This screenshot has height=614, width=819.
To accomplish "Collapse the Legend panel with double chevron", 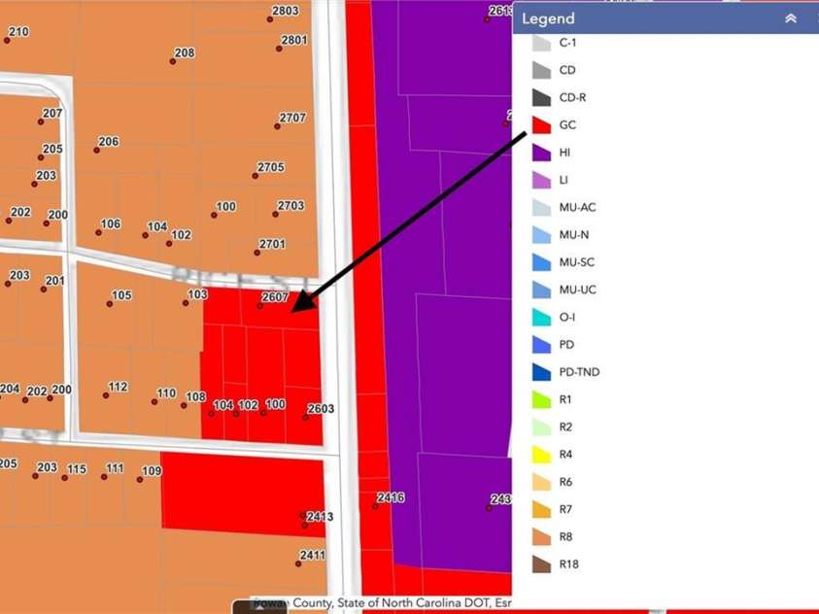I will (x=791, y=18).
